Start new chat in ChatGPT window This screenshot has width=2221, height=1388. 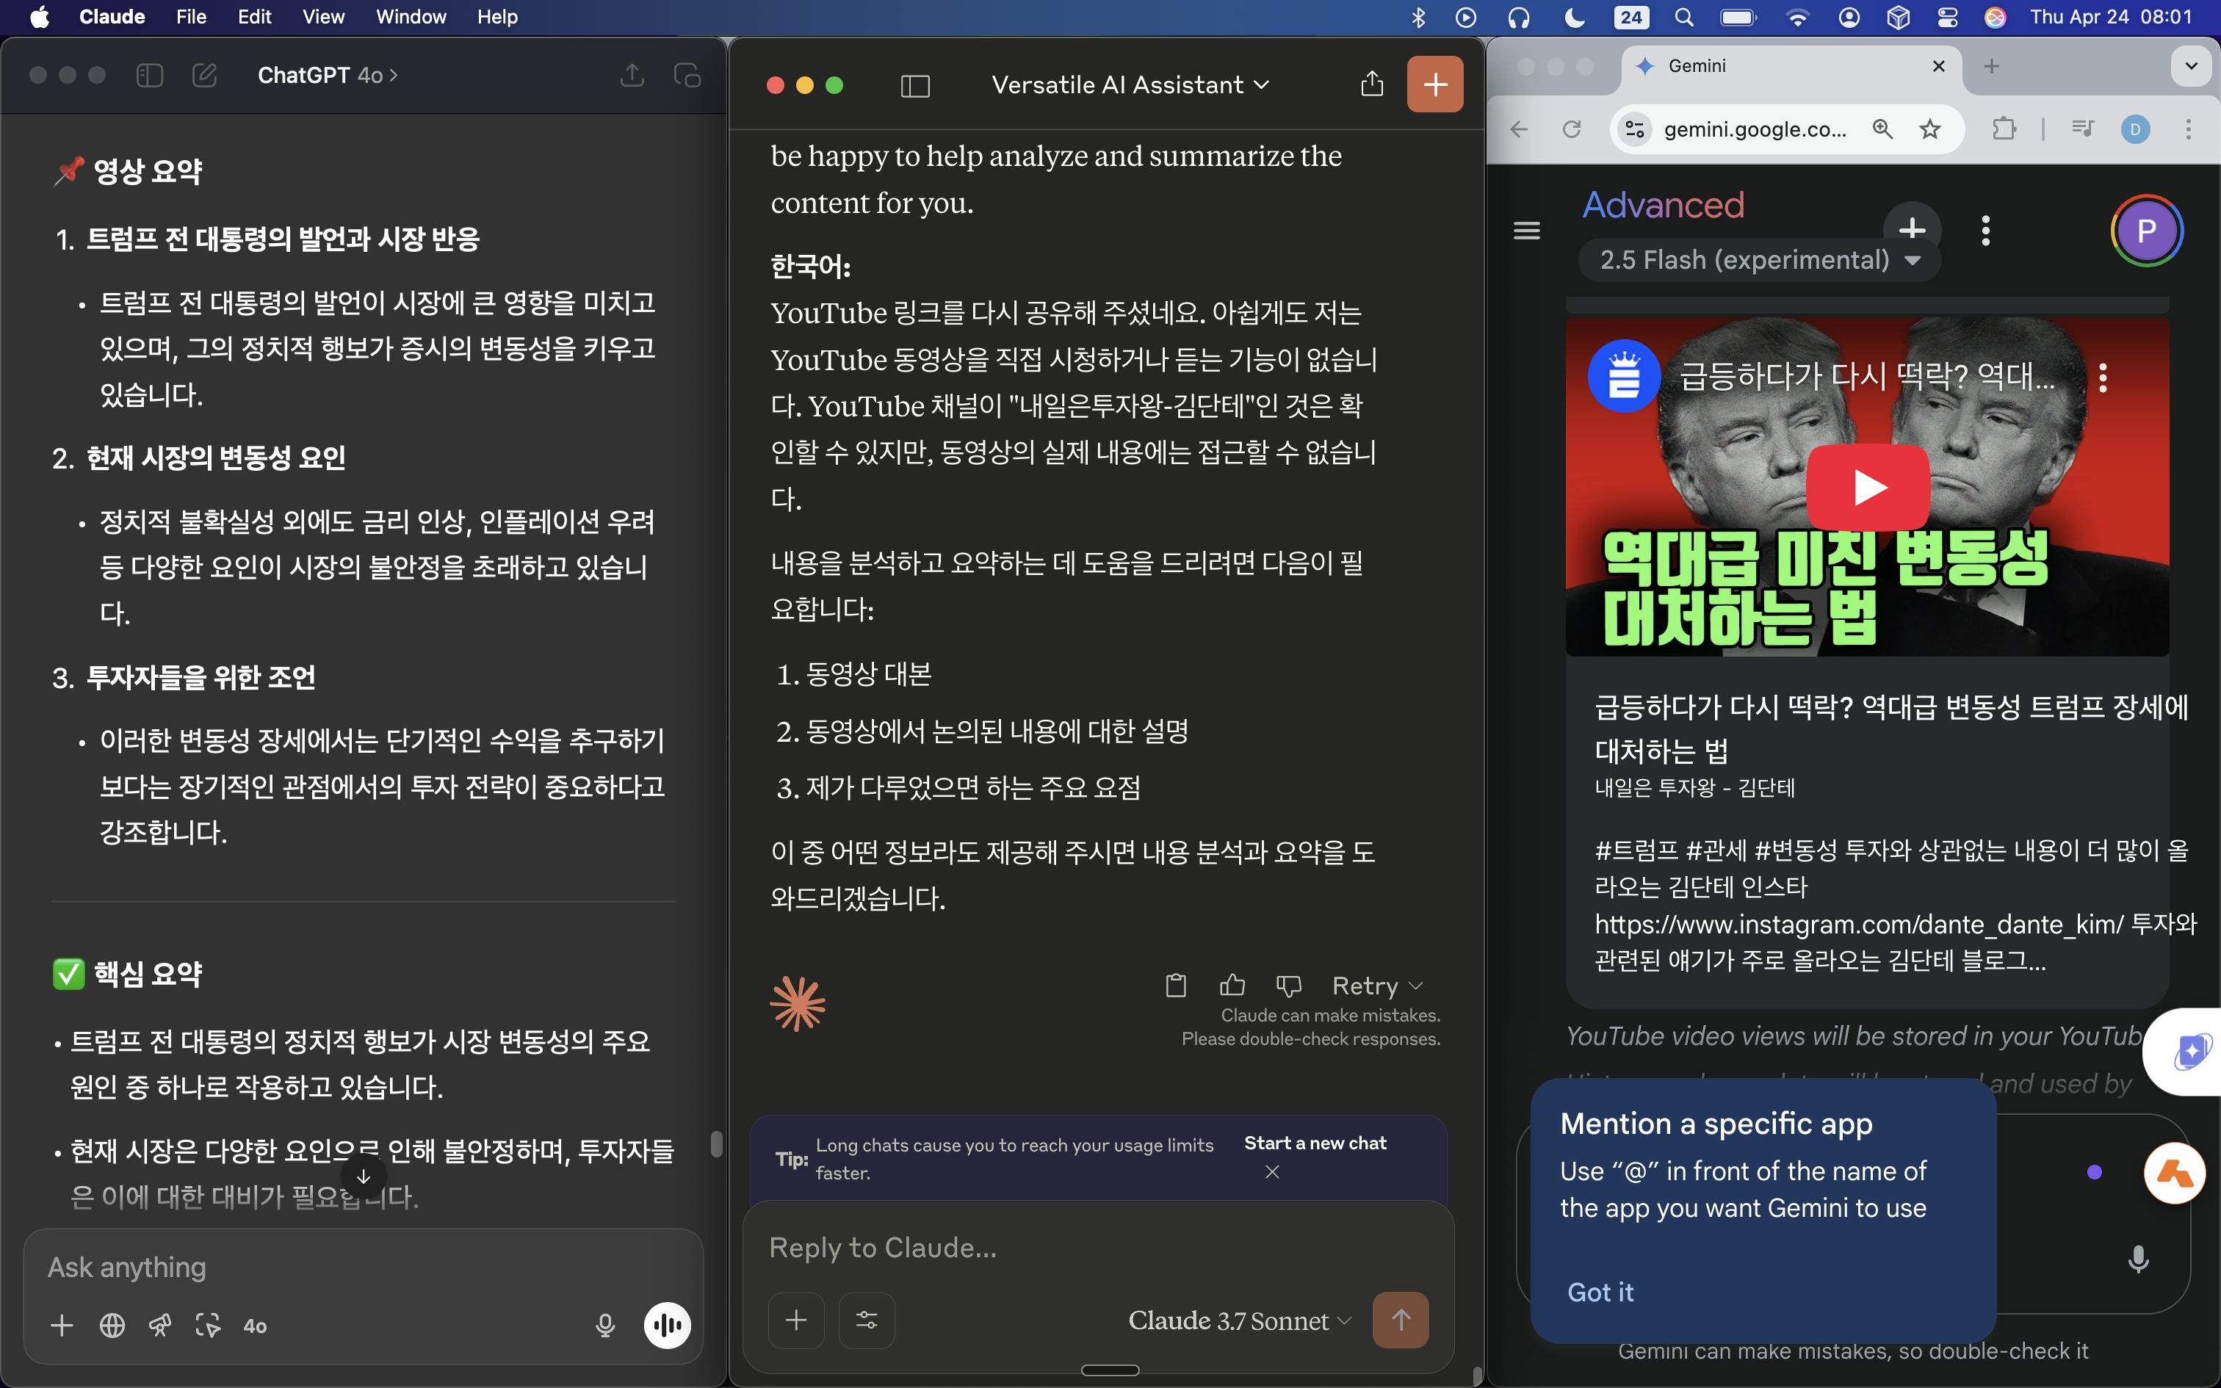click(205, 75)
